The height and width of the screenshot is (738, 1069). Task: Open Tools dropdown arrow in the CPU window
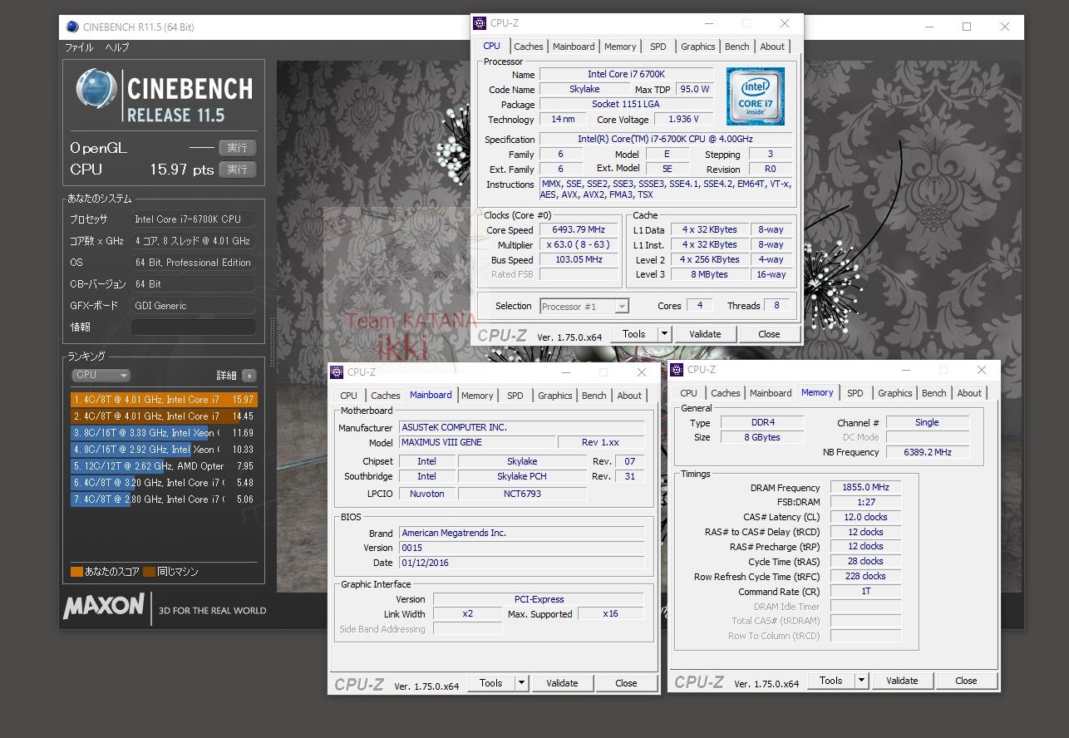[664, 334]
